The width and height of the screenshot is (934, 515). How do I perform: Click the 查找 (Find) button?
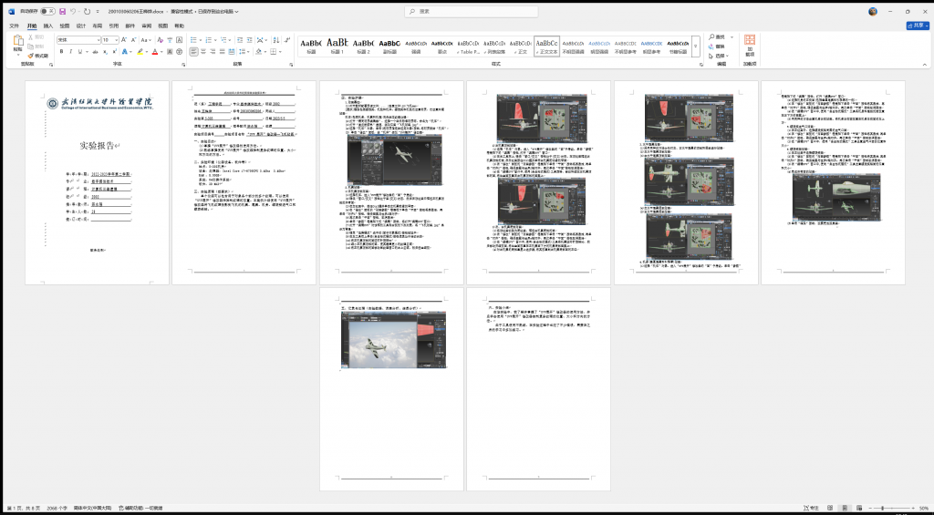[x=719, y=37]
